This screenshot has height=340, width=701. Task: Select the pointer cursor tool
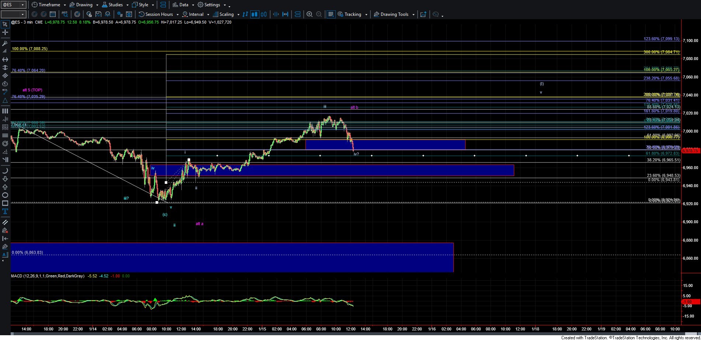click(x=5, y=24)
